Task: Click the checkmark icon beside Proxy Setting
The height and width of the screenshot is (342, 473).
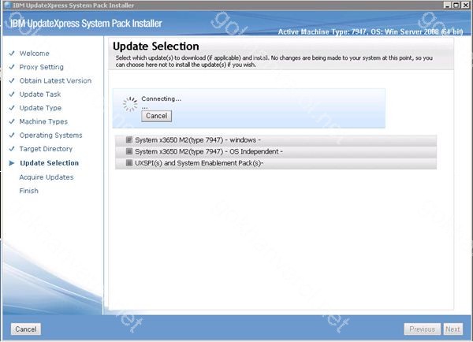Action: (11, 67)
